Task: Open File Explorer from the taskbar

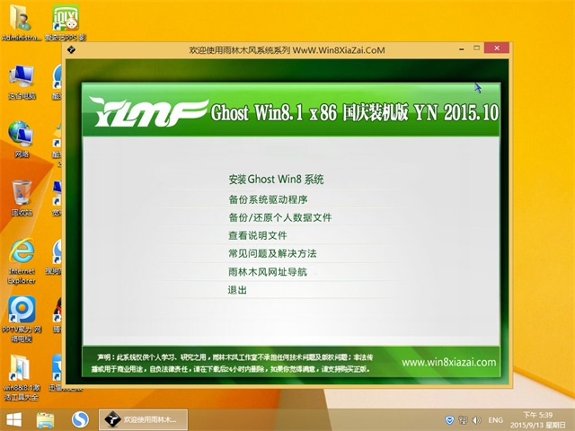Action: [x=45, y=419]
